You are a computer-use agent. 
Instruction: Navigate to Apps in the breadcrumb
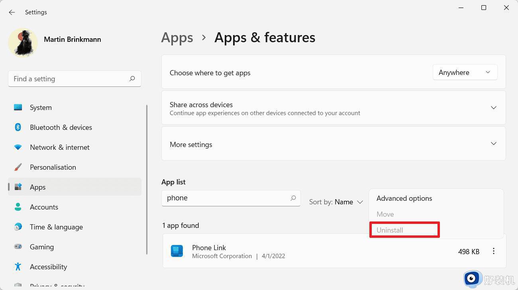point(177,37)
